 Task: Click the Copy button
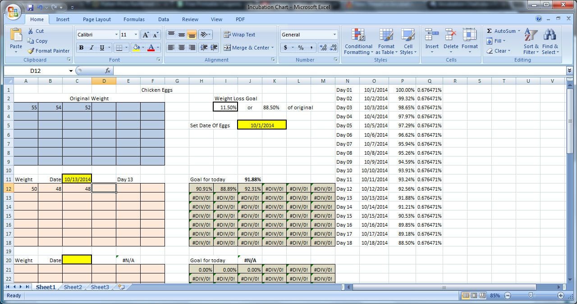point(37,41)
